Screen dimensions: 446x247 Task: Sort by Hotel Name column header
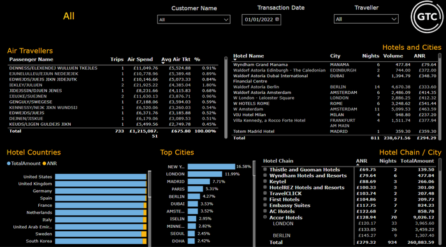click(248, 56)
